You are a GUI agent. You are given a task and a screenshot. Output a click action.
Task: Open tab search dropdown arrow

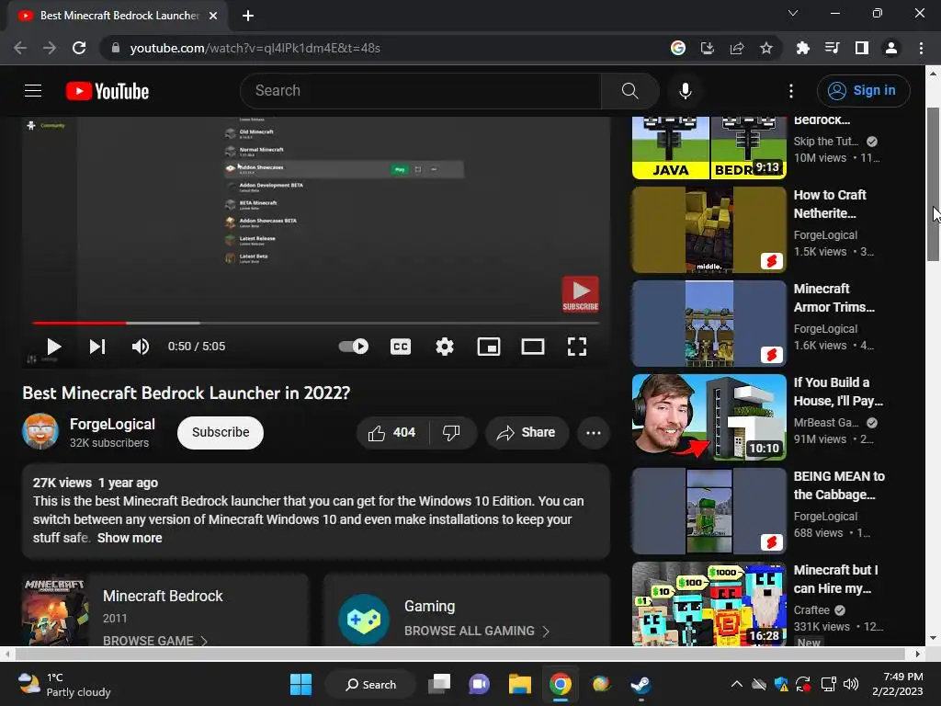[793, 13]
